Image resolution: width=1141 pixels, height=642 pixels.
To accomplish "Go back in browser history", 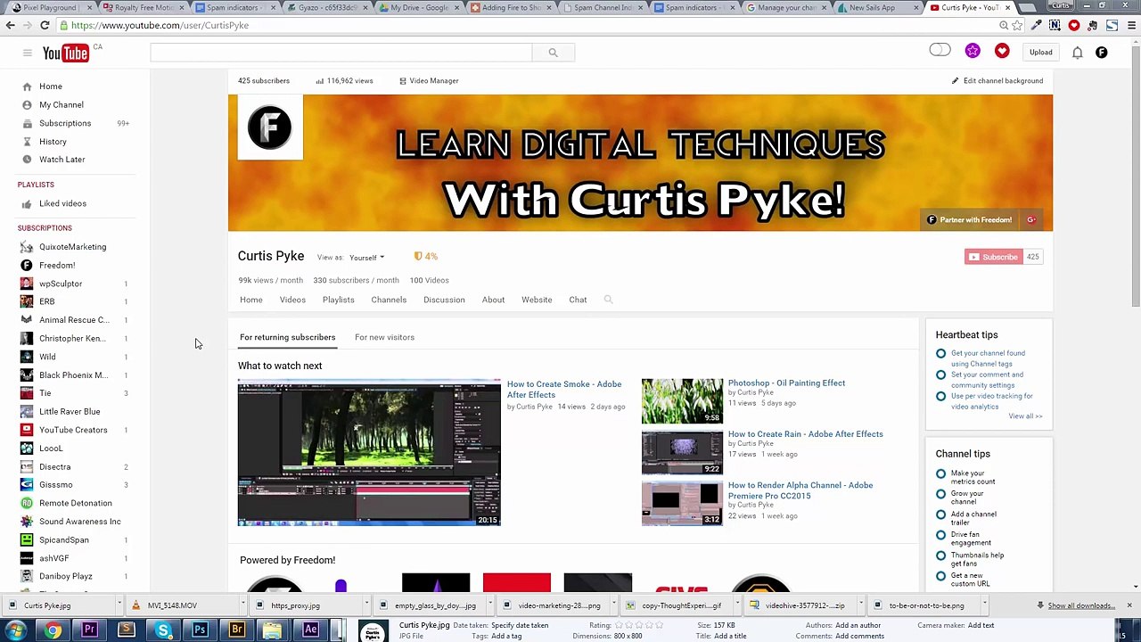I will coord(10,26).
